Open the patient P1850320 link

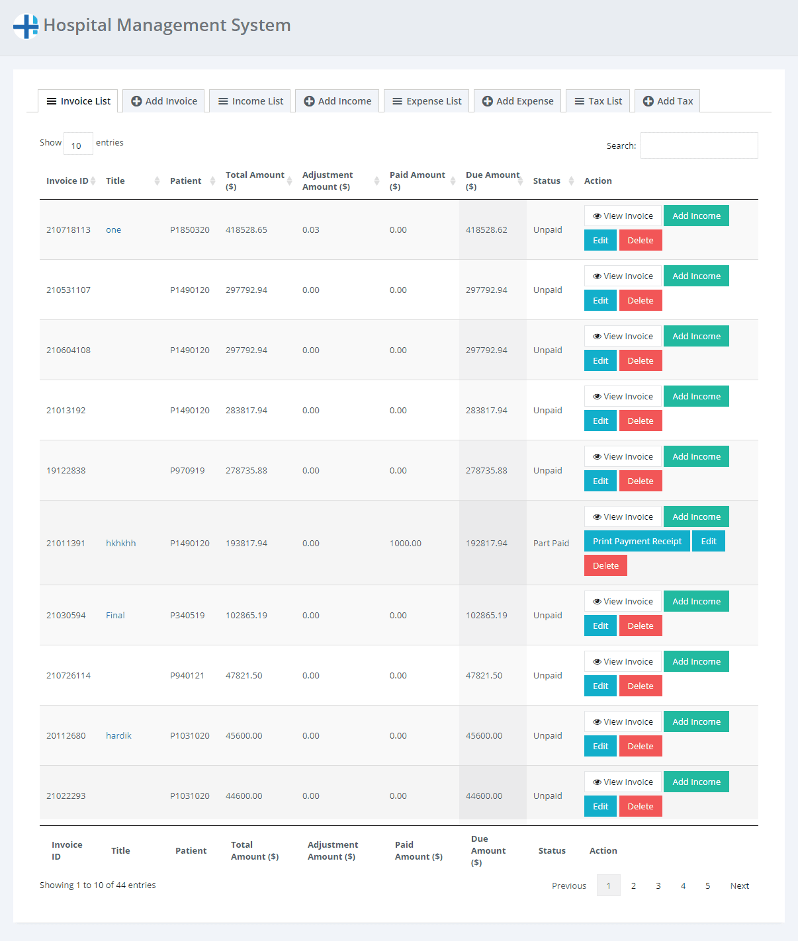coord(190,229)
